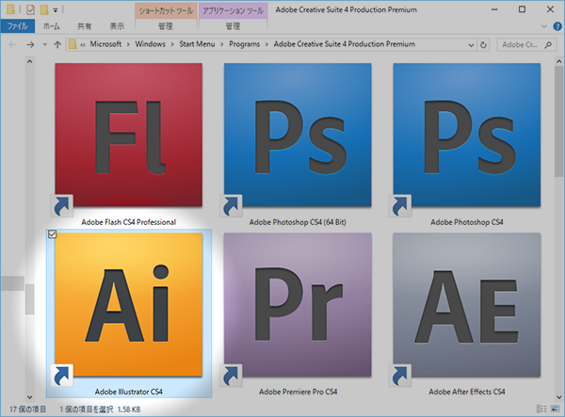Click the Adobe Photoshop CS4 shortcut icon
Screen dimensions: 565x417
tap(467, 135)
